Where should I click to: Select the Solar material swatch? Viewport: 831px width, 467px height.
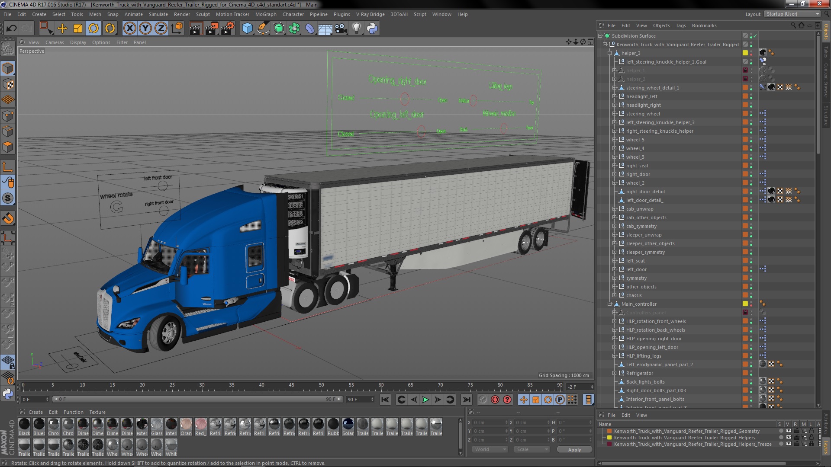tap(348, 427)
